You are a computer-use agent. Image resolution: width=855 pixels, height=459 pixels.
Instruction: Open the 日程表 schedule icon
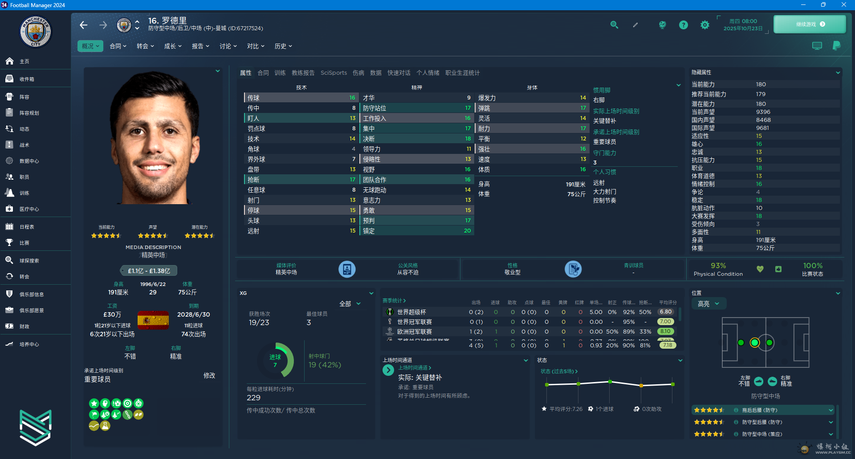(x=9, y=226)
